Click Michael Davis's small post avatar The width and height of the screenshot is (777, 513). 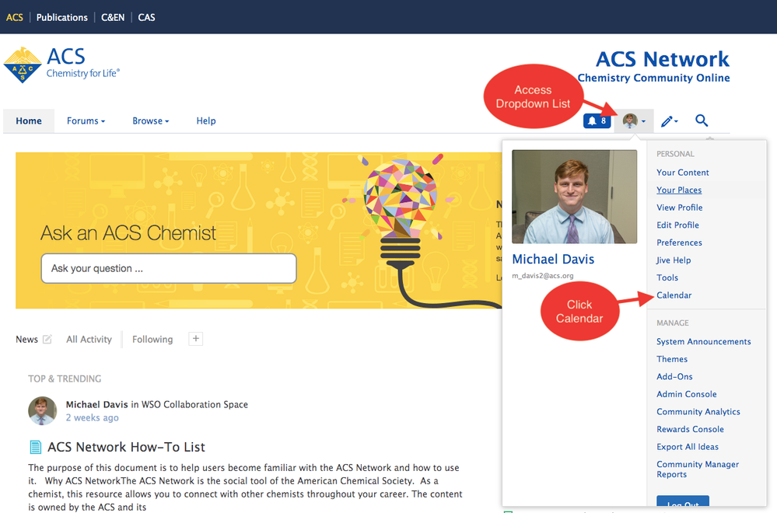point(42,410)
